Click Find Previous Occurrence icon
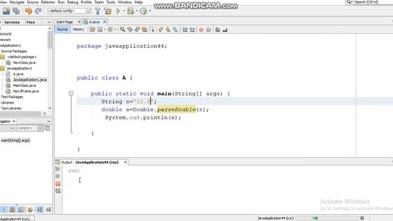Image resolution: width=393 pixels, height=221 pixels. click(130, 29)
